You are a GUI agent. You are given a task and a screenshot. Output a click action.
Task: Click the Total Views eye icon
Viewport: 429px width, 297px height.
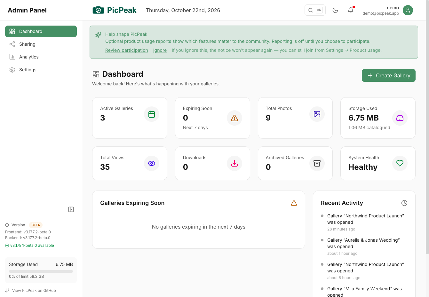[152, 163]
